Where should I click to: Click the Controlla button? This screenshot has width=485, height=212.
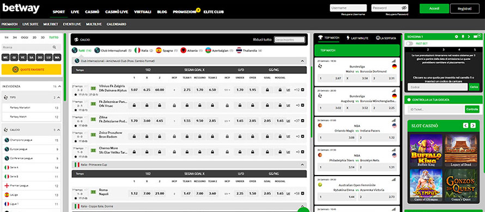[472, 109]
